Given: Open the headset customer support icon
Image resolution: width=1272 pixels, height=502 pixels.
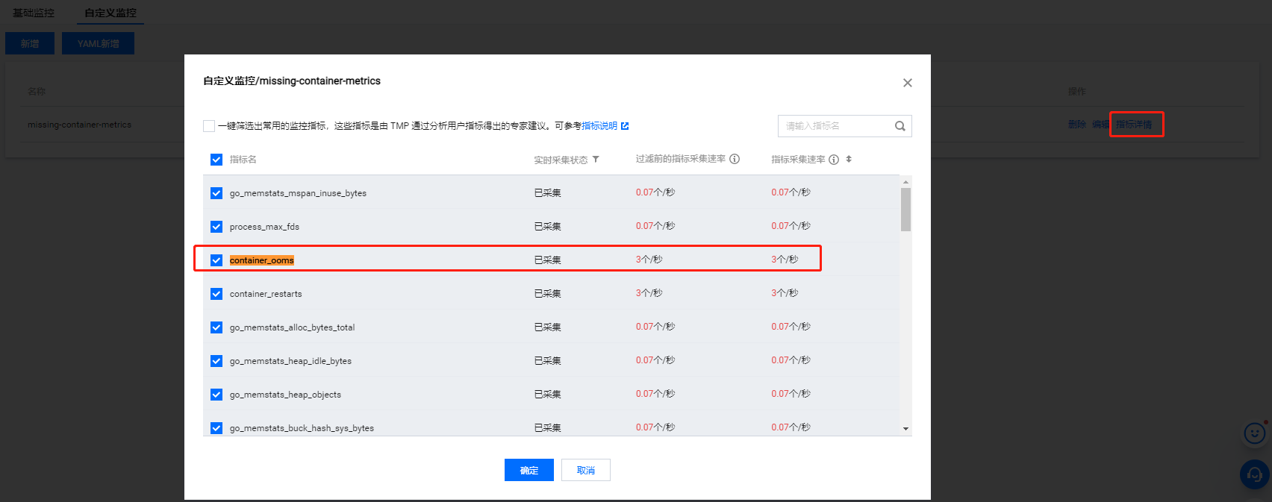Looking at the screenshot, I should (x=1254, y=474).
